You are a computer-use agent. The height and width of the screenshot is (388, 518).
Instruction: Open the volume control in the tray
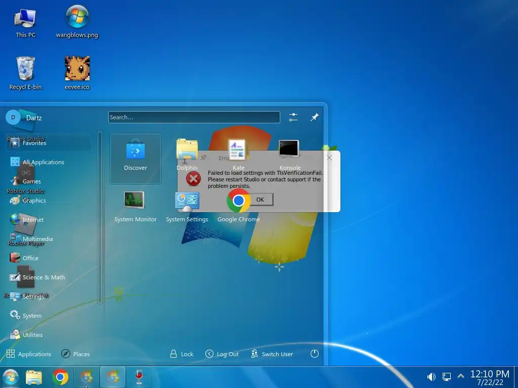[x=431, y=377]
